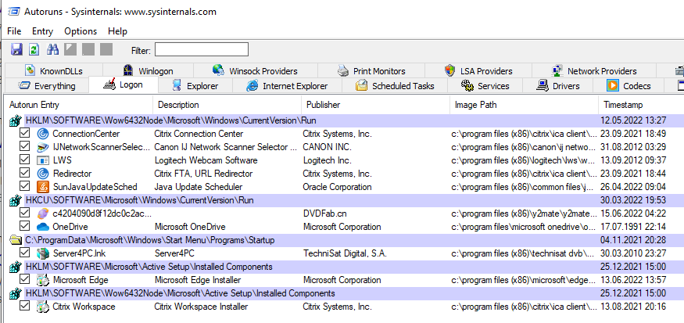
Task: Click the first gray toolbar icon after Find
Action: (70, 49)
